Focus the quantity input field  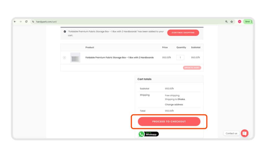point(180,57)
